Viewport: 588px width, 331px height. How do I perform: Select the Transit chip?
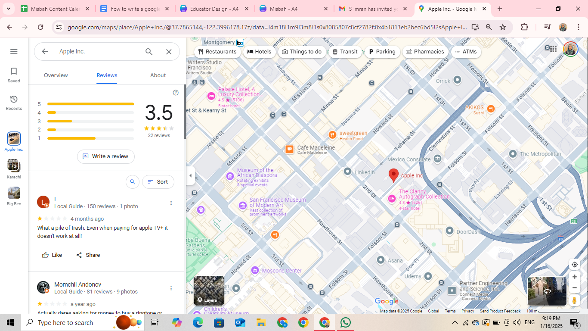point(345,52)
